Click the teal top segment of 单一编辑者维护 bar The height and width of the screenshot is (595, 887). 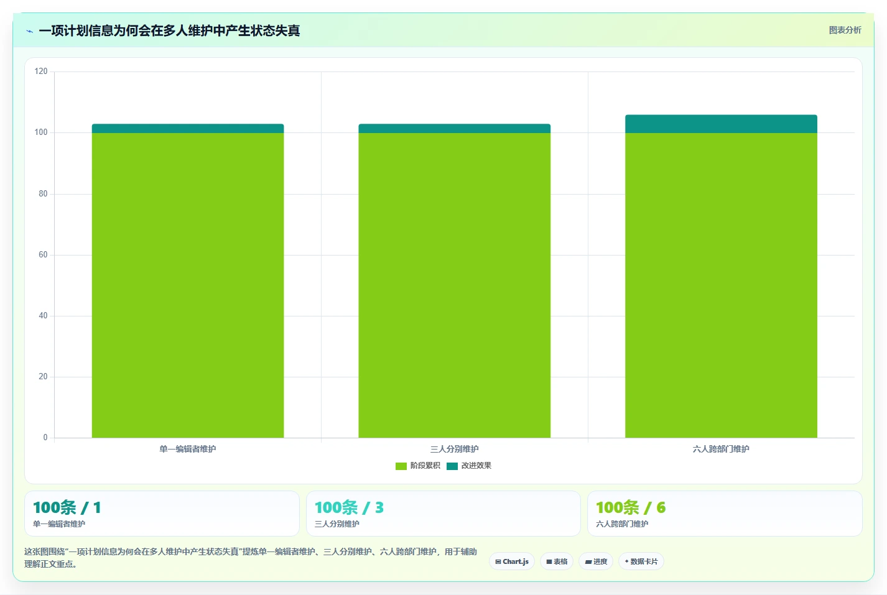(x=188, y=129)
